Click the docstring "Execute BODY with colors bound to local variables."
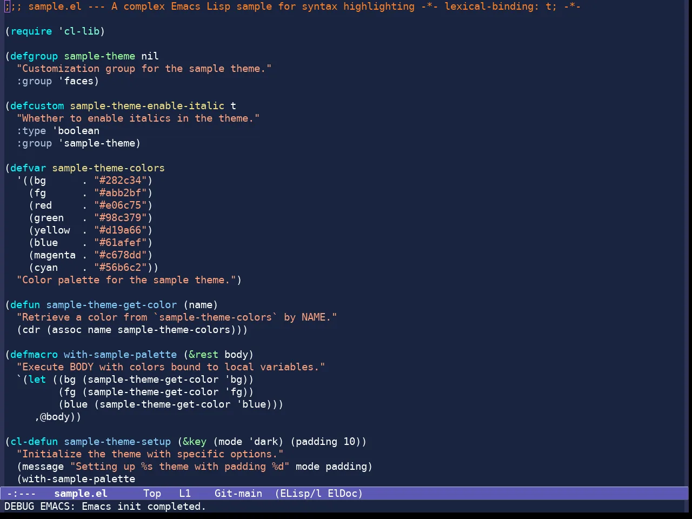Screen dimensions: 692x519 (171, 367)
